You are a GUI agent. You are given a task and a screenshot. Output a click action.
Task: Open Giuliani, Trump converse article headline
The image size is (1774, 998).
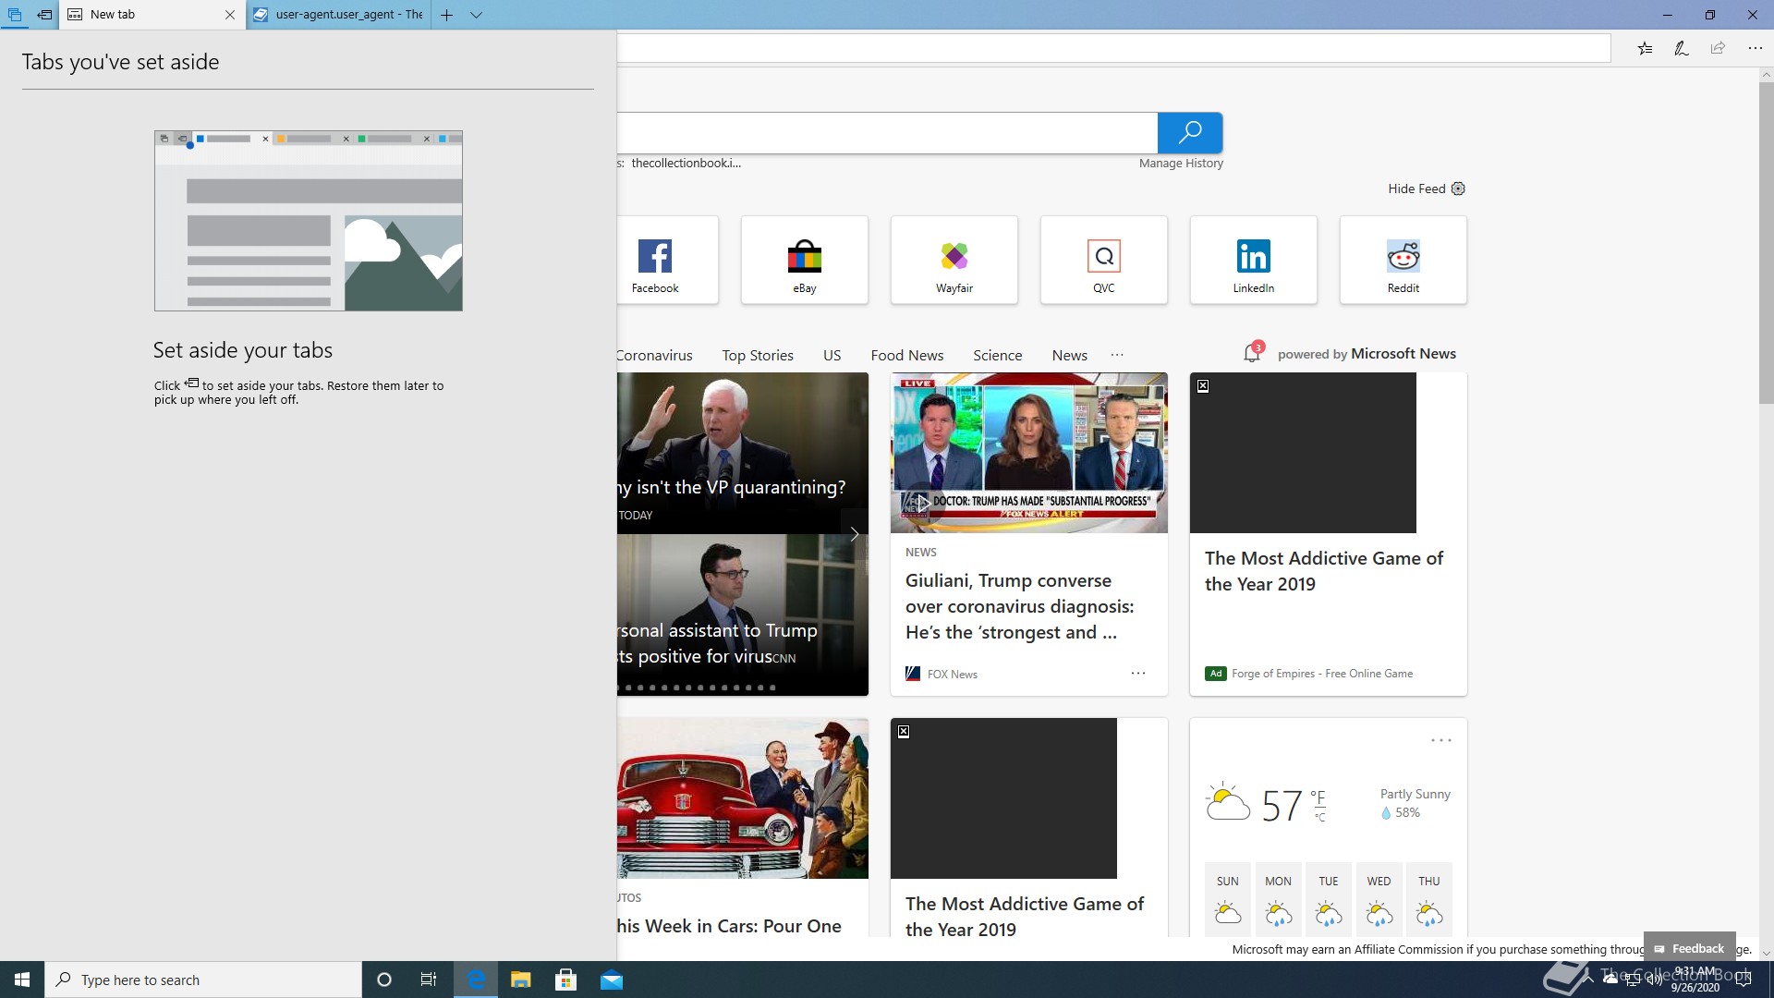1020,606
